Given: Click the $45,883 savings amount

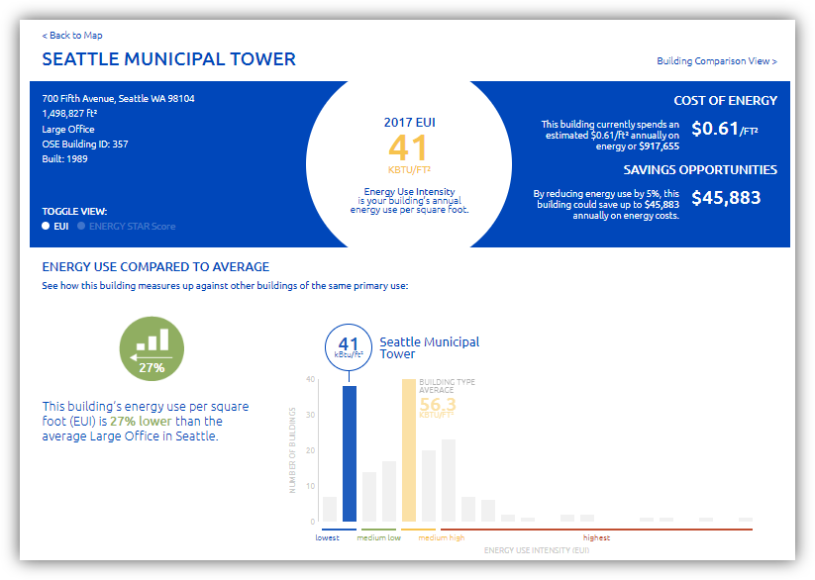Looking at the screenshot, I should pyautogui.click(x=726, y=197).
